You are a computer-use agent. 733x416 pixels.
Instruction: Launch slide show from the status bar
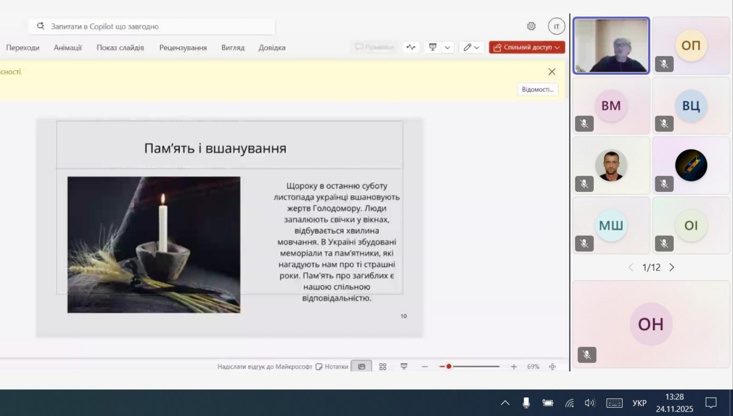[x=404, y=366]
